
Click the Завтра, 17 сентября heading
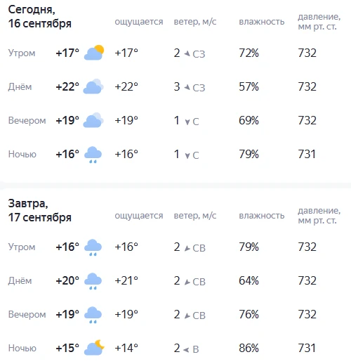40,211
